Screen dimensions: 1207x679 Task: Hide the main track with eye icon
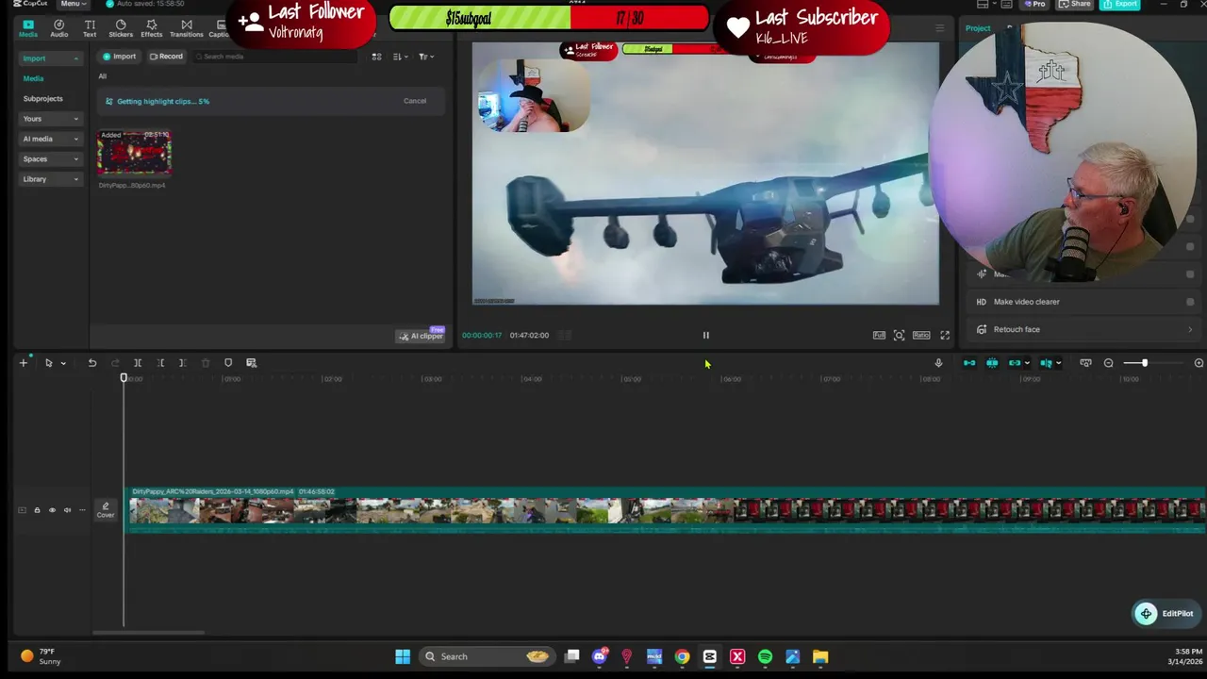pos(52,510)
